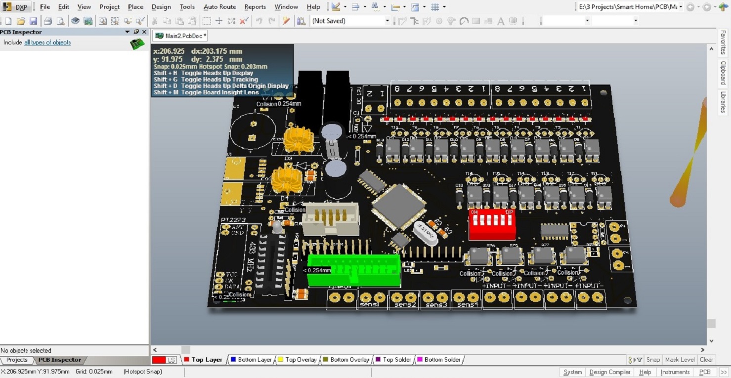Choose the Move Selection tool
This screenshot has width=731, height=378.
[218, 21]
